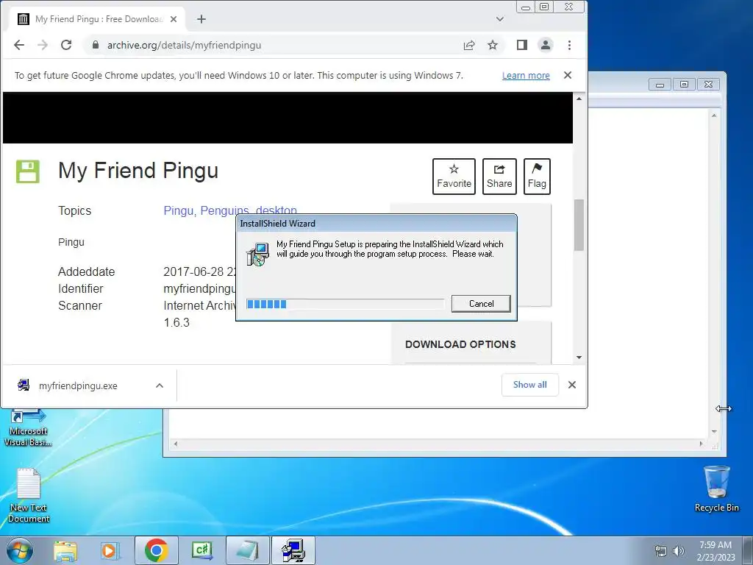This screenshot has width=753, height=565.
Task: Open the notepad taskbar application
Action: coord(247,550)
